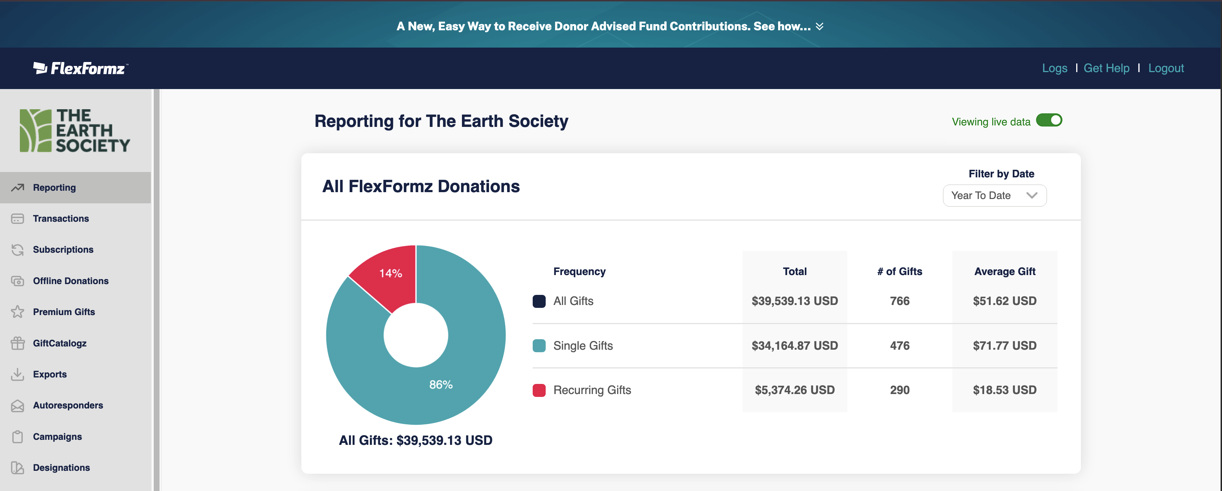This screenshot has height=491, width=1222.
Task: Log out using the Logout link
Action: click(x=1166, y=68)
